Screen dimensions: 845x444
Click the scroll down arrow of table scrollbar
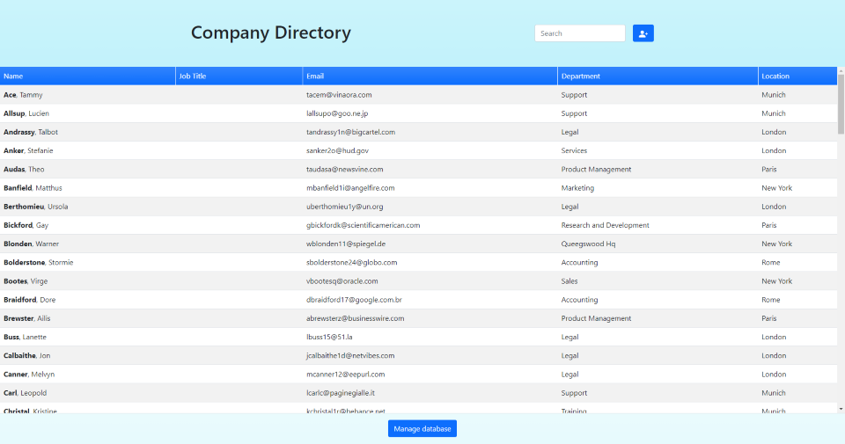[841, 409]
